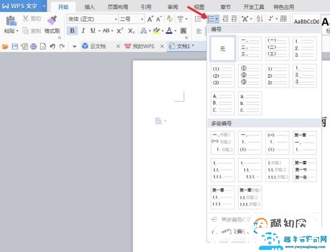The height and width of the screenshot is (252, 330).
Task: Toggle Italic formatting
Action: (x=83, y=30)
